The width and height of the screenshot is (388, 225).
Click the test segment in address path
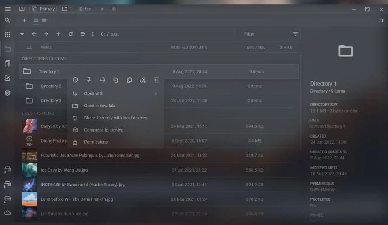(x=115, y=34)
